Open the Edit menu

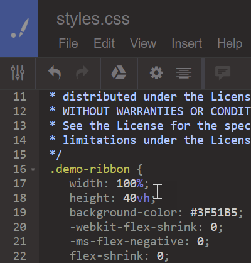[x=104, y=43]
